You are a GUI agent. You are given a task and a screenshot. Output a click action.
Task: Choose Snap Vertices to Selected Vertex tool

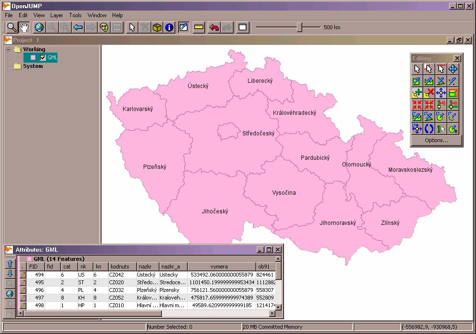tap(429, 105)
